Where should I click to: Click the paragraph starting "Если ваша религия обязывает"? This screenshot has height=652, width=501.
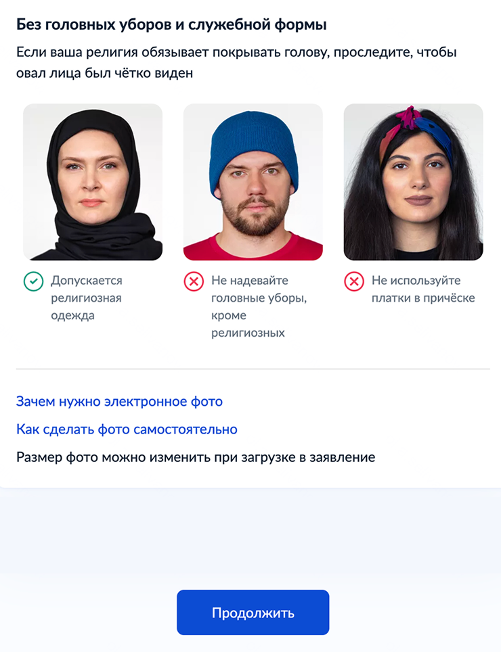tap(236, 62)
